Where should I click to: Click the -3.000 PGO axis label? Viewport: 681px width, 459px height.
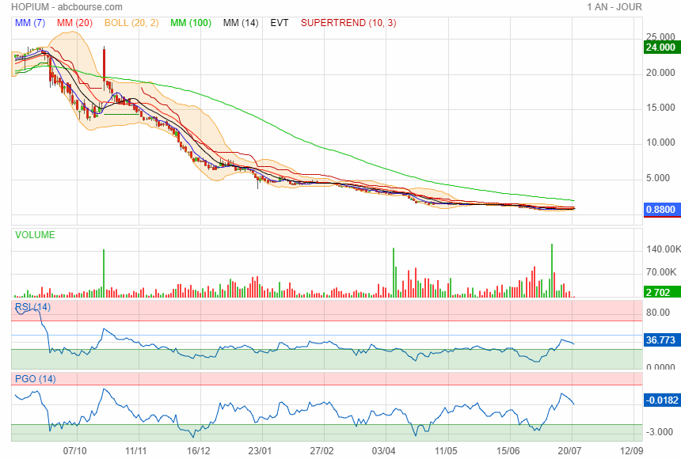660,432
